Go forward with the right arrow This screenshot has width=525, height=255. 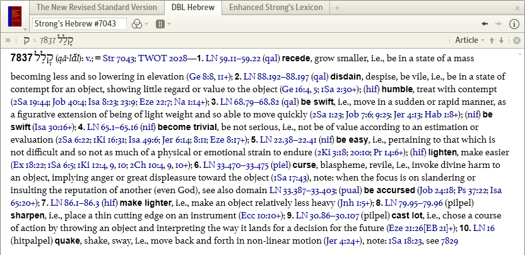(x=498, y=23)
